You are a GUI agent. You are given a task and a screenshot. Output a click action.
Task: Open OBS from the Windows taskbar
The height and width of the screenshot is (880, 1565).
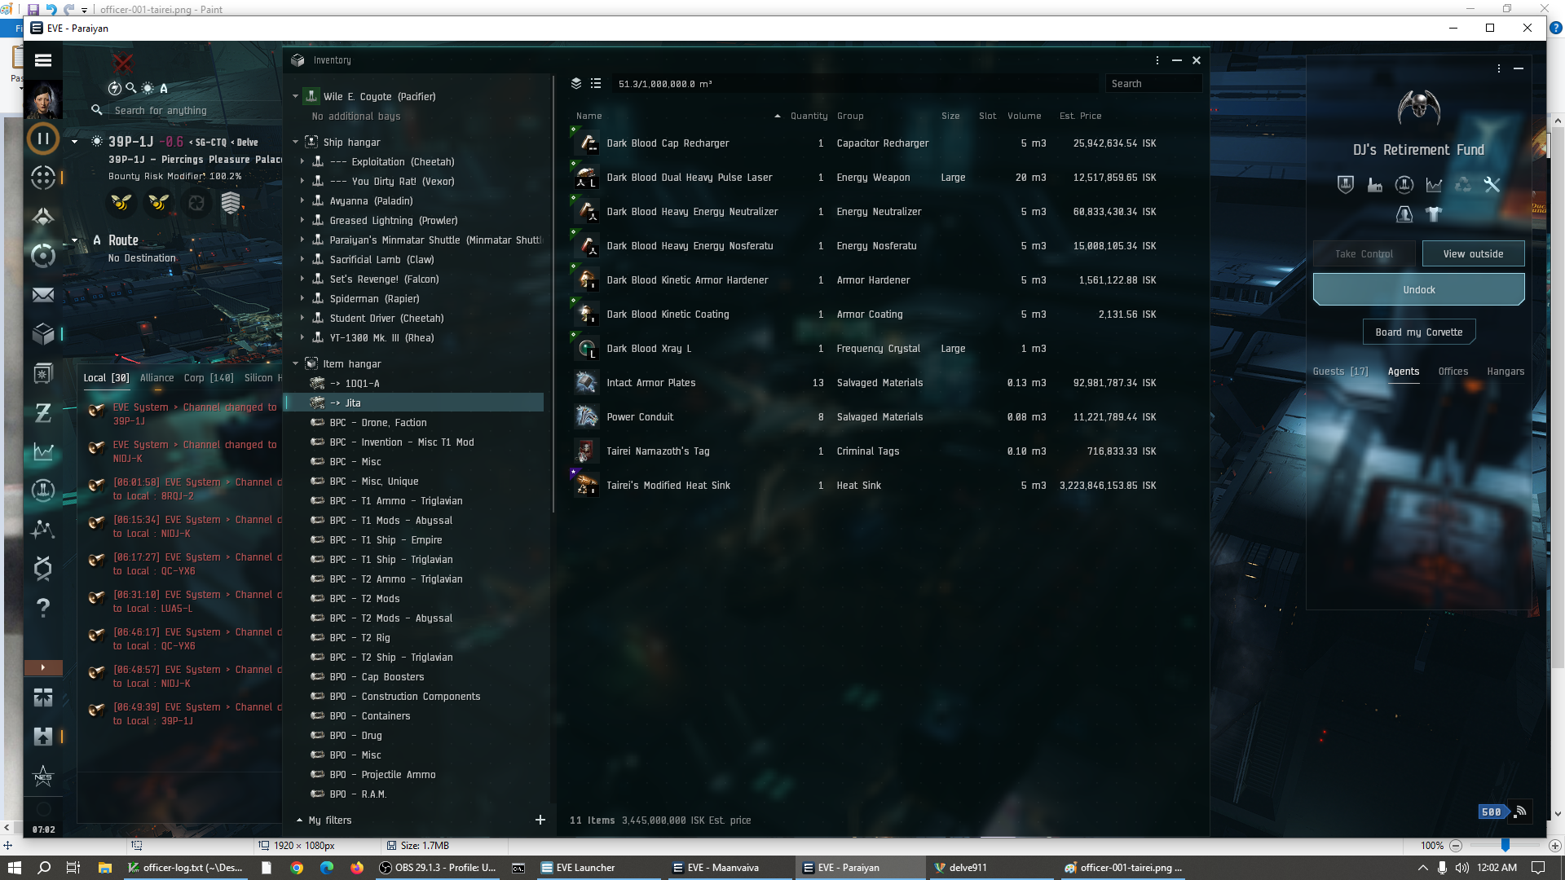coord(438,868)
